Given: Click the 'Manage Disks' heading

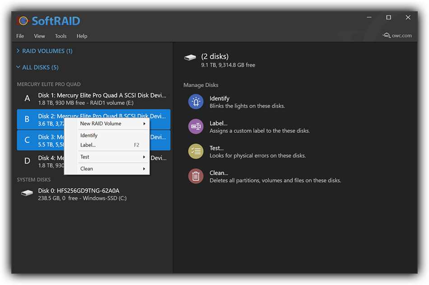Looking at the screenshot, I should coord(201,85).
